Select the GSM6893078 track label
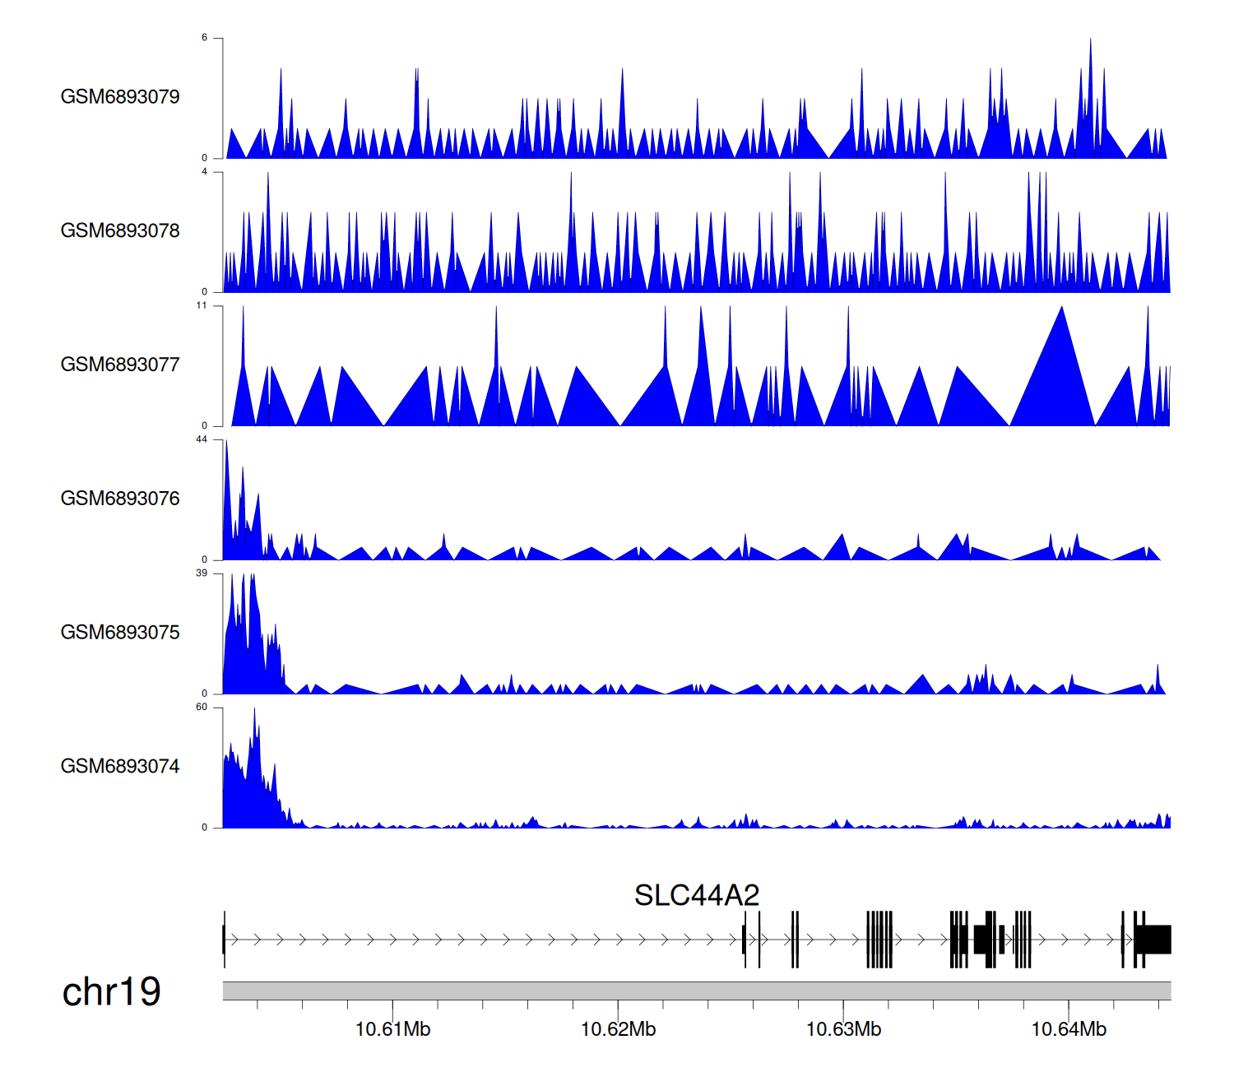The image size is (1234, 1086). coord(120,231)
